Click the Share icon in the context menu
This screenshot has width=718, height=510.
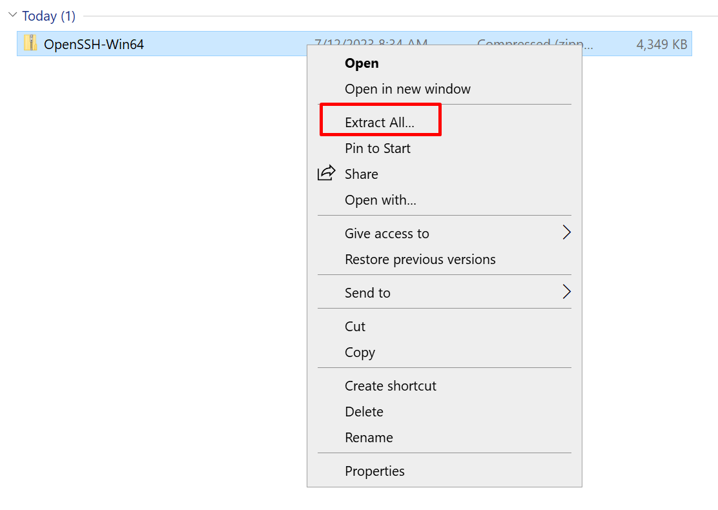(328, 173)
